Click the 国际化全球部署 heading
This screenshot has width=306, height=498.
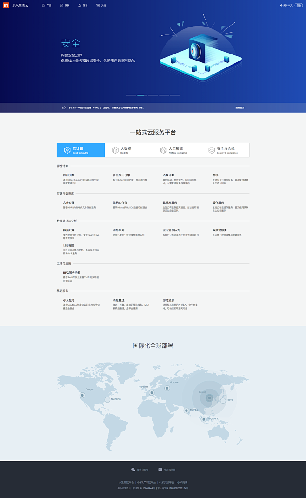click(x=153, y=345)
